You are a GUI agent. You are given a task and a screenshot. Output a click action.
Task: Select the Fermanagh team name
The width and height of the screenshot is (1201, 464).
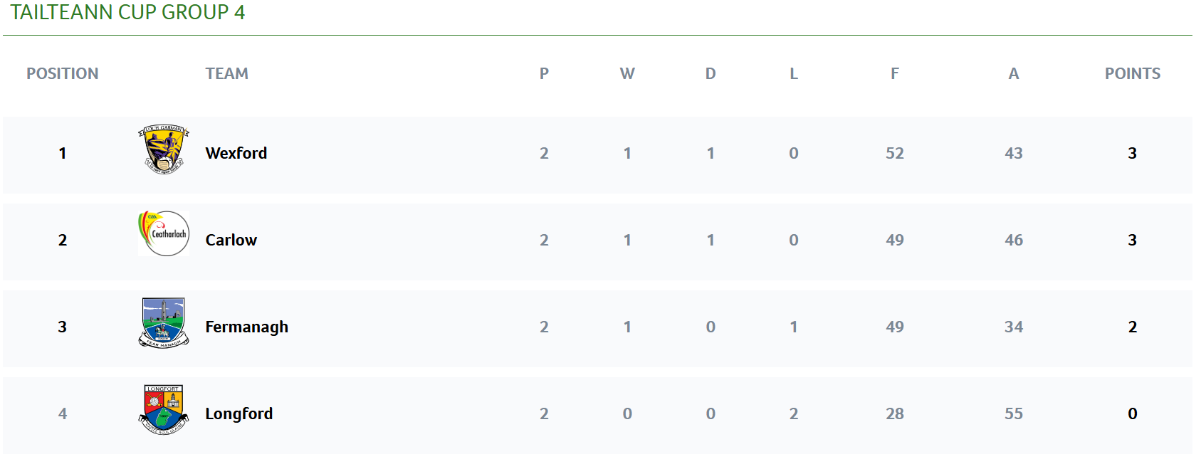(247, 327)
